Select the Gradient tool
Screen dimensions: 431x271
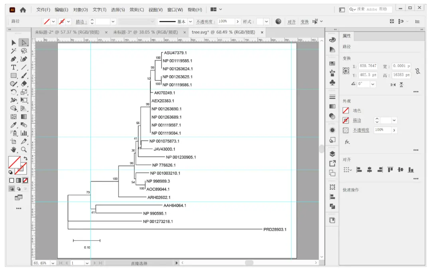click(x=24, y=117)
